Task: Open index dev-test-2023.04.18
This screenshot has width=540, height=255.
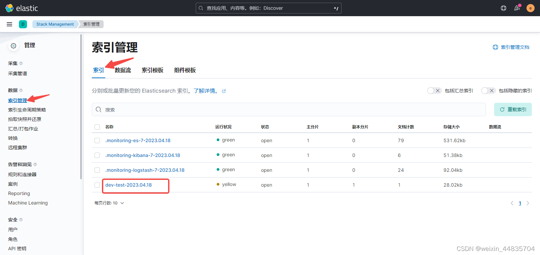Action: 129,185
